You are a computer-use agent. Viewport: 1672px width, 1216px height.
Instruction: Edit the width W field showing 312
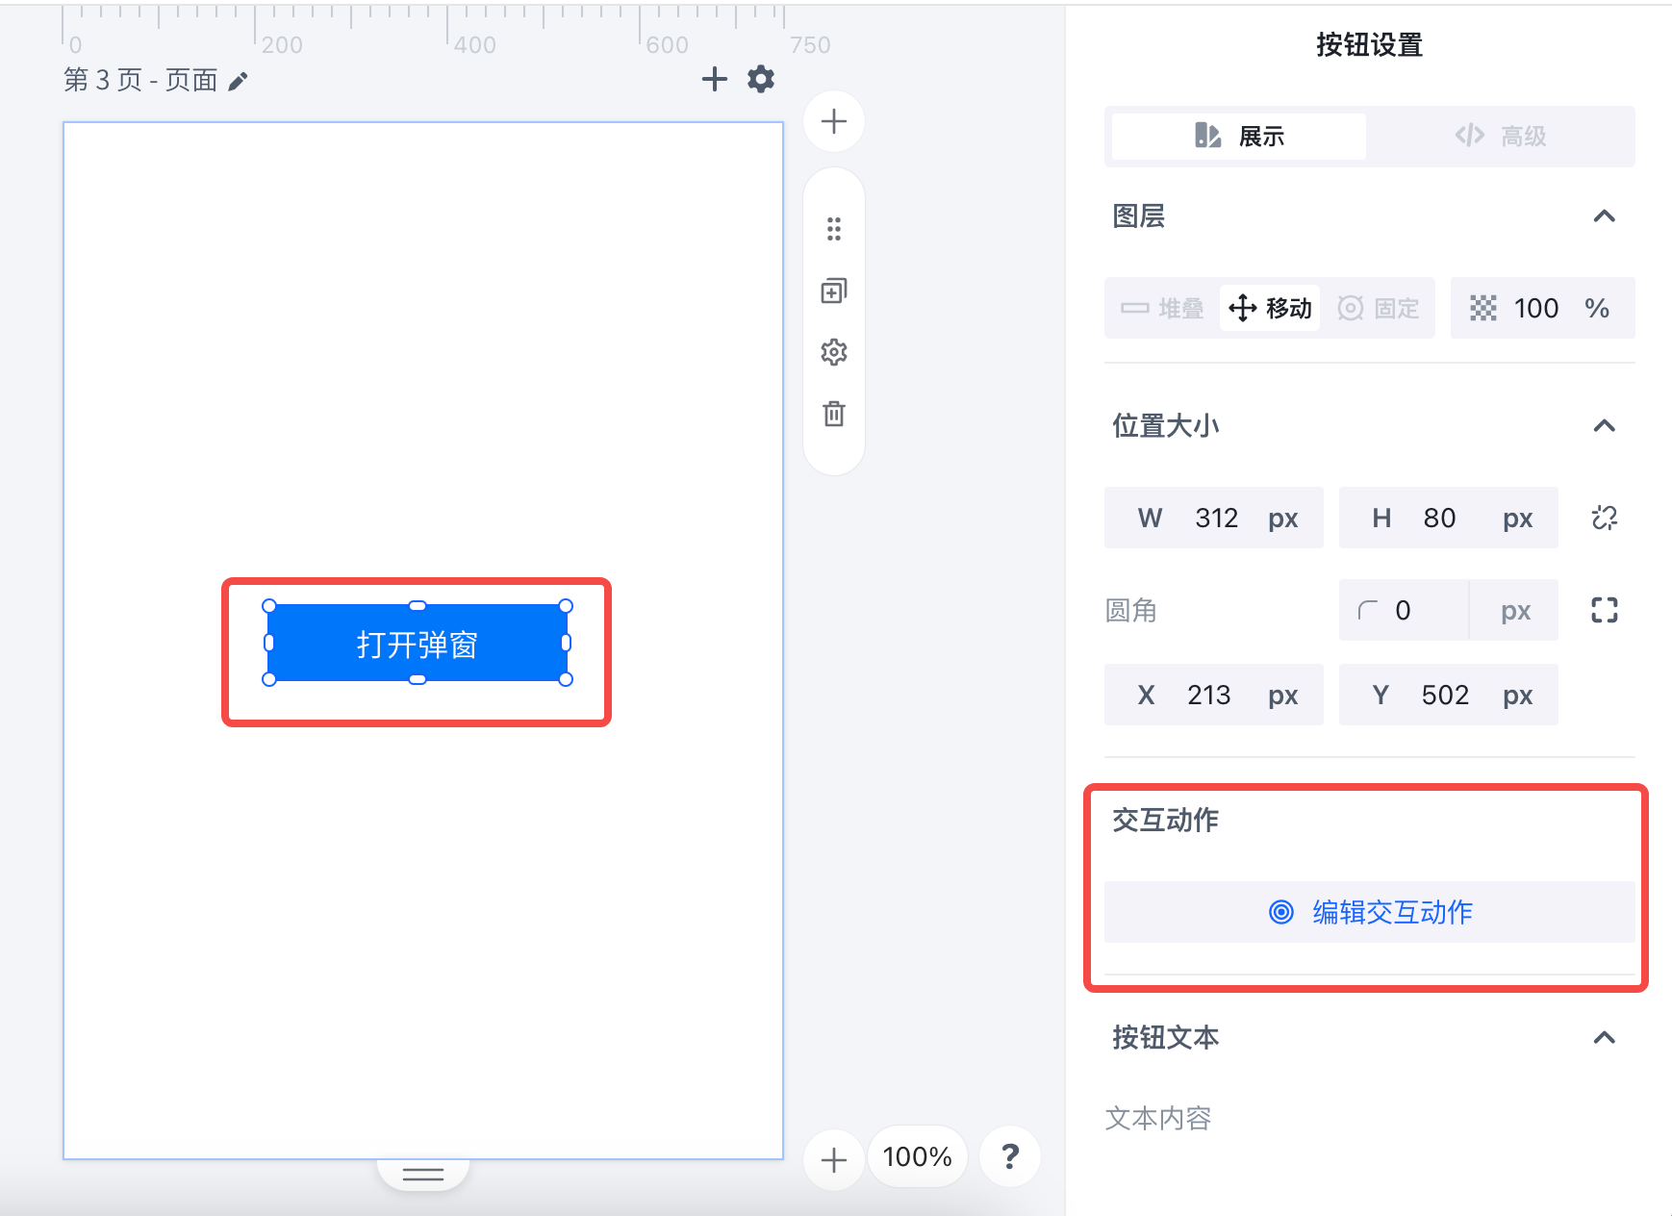(x=1214, y=518)
